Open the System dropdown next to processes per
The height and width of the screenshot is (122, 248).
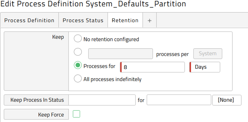pyautogui.click(x=208, y=54)
